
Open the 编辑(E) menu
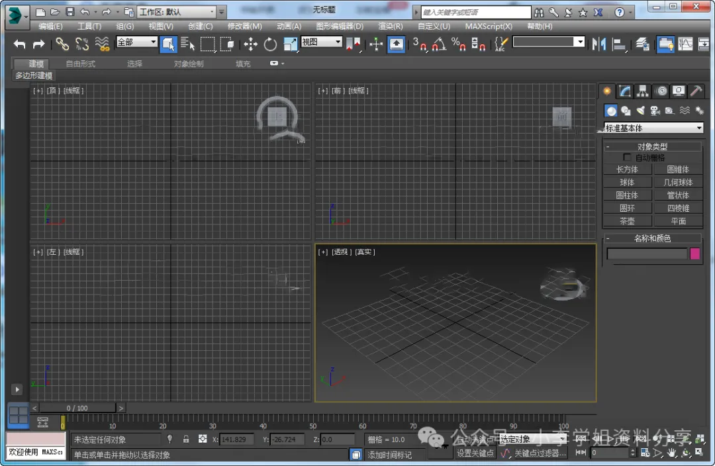pyautogui.click(x=50, y=26)
